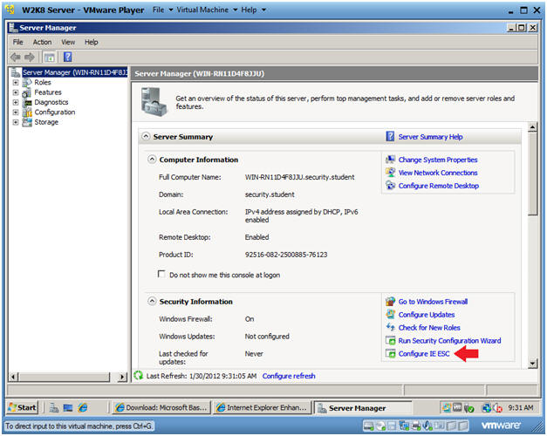Click the tree pane scroll right arrow
Image resolution: width=547 pixels, height=436 pixels.
click(122, 377)
